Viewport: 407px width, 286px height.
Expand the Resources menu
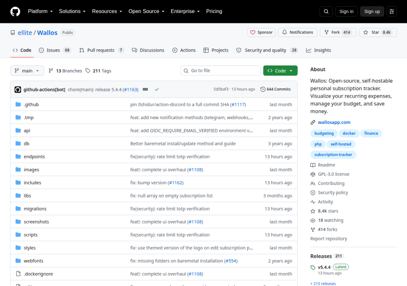coord(107,12)
